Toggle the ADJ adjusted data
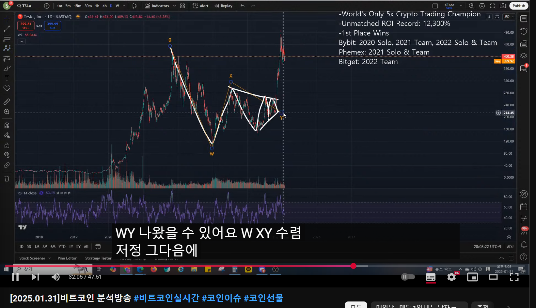Image resolution: width=536 pixels, height=308 pixels. click(510, 247)
